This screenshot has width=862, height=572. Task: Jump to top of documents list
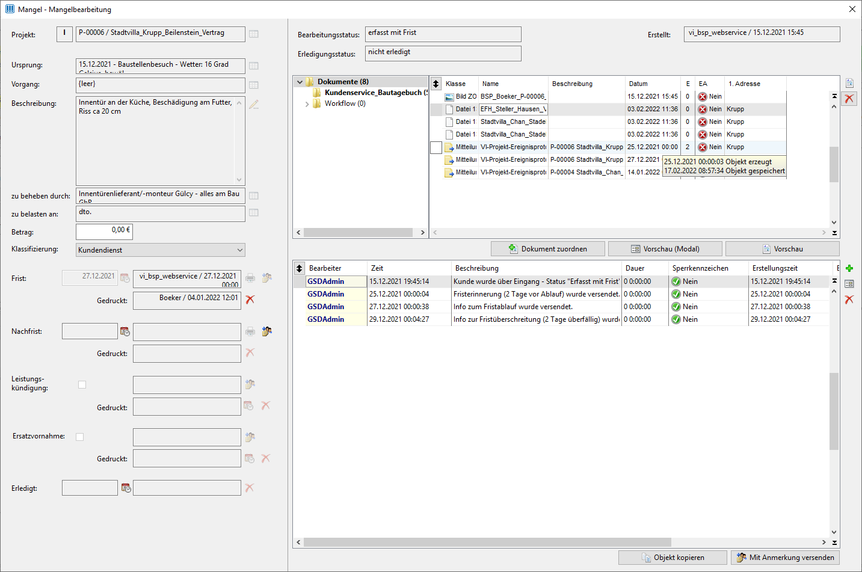point(834,96)
